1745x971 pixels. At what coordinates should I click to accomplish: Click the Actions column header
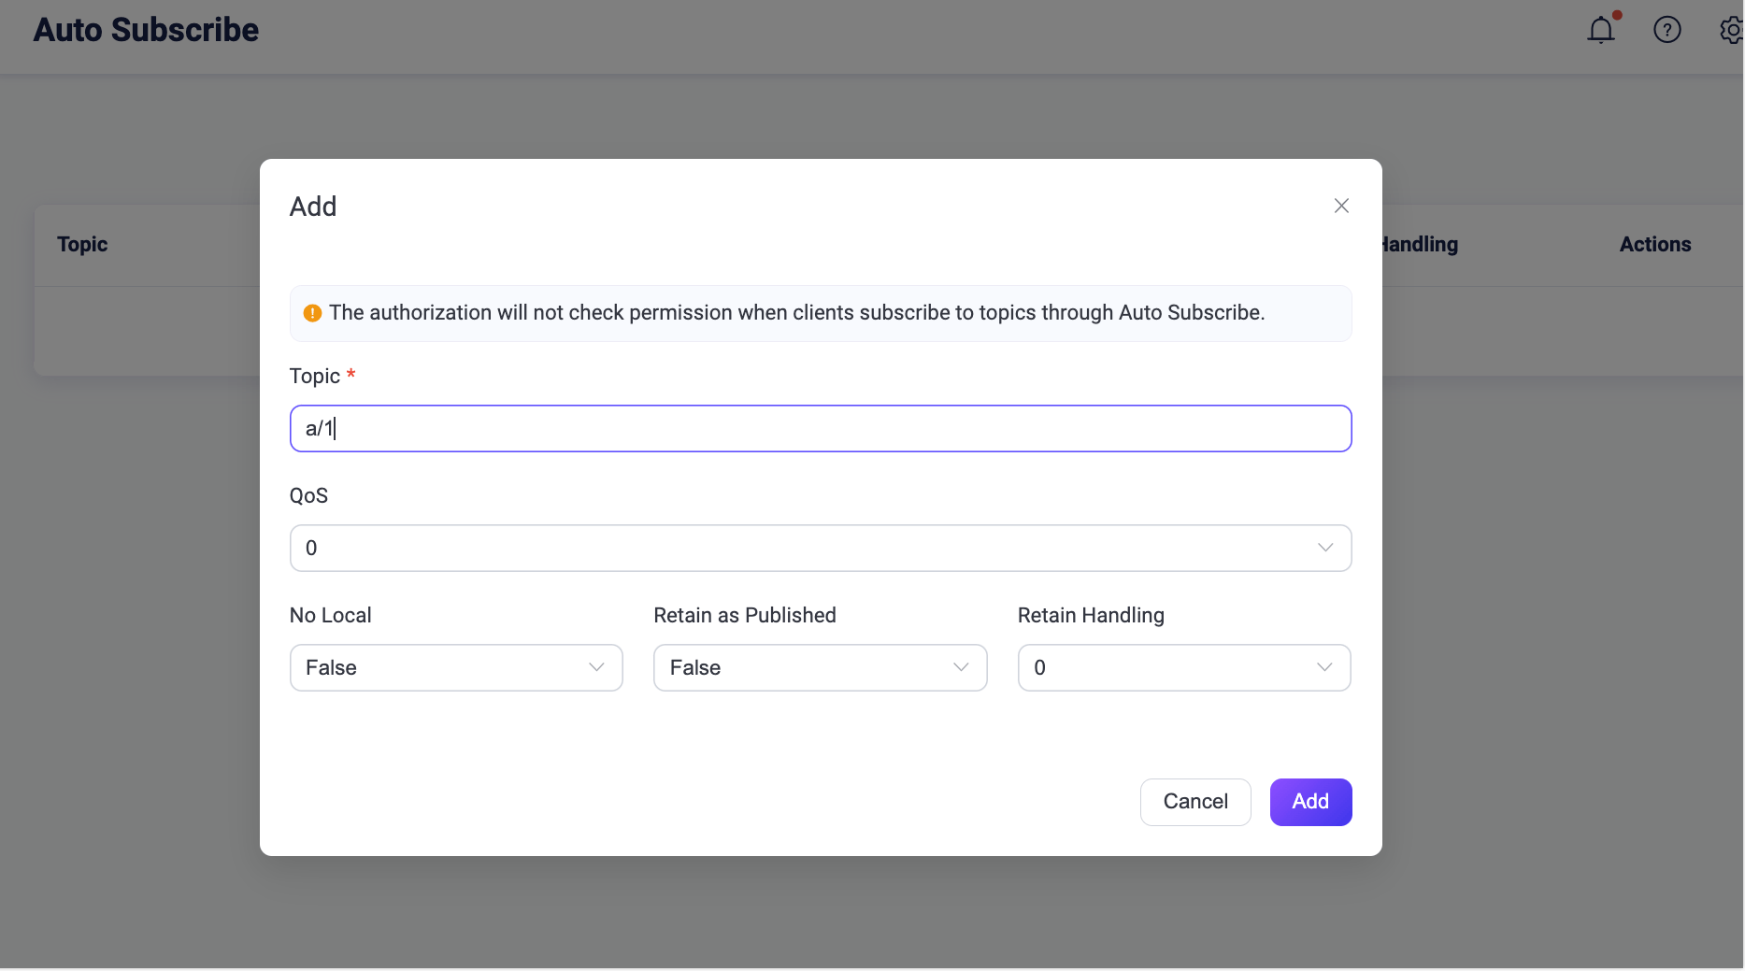tap(1654, 244)
